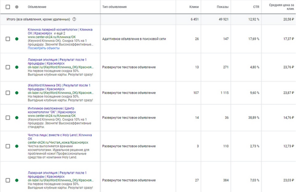Click the www.center-ok24.ru URL under Интимное омоложение
The width and height of the screenshot is (300, 192).
click(x=52, y=116)
